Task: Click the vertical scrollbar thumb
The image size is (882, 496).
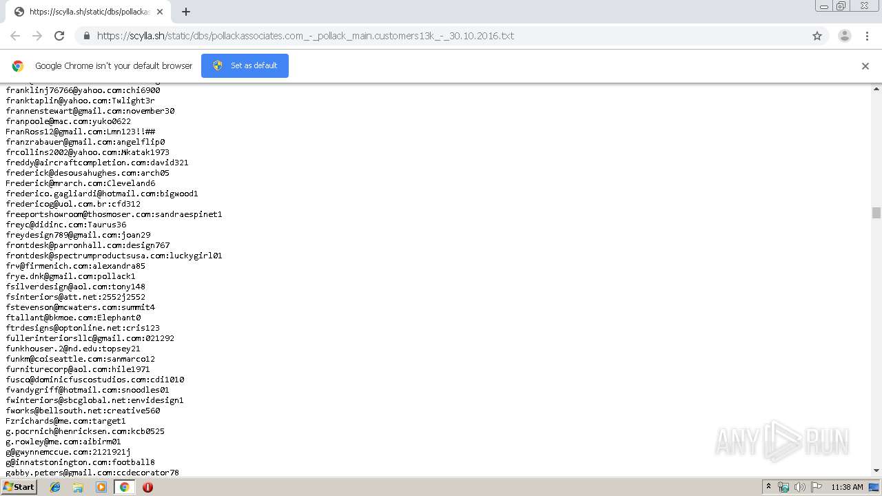Action: (x=876, y=213)
